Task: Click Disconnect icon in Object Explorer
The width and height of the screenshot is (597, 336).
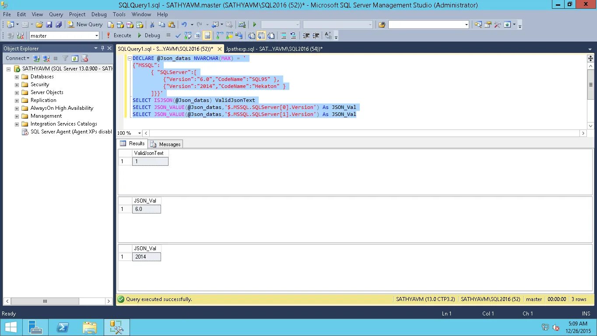Action: (46, 58)
